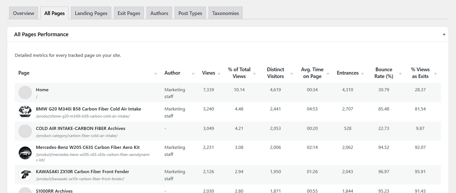Click the 7,339 views value for Home

click(x=209, y=90)
